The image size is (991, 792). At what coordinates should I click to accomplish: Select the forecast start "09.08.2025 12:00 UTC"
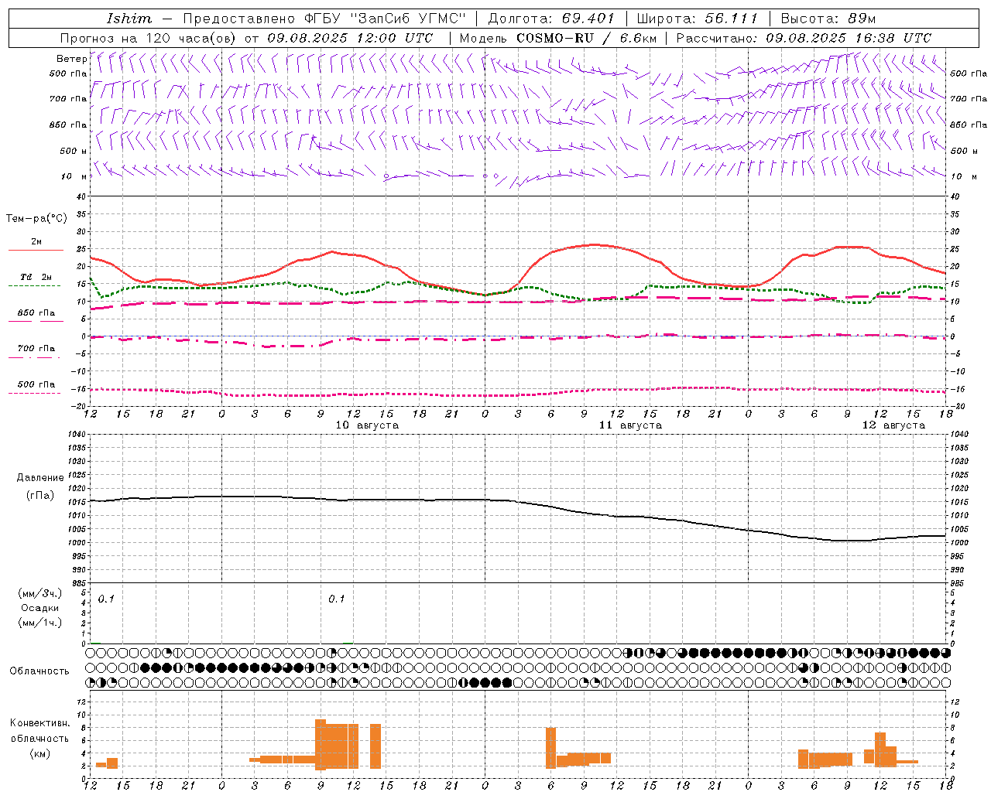click(x=350, y=38)
